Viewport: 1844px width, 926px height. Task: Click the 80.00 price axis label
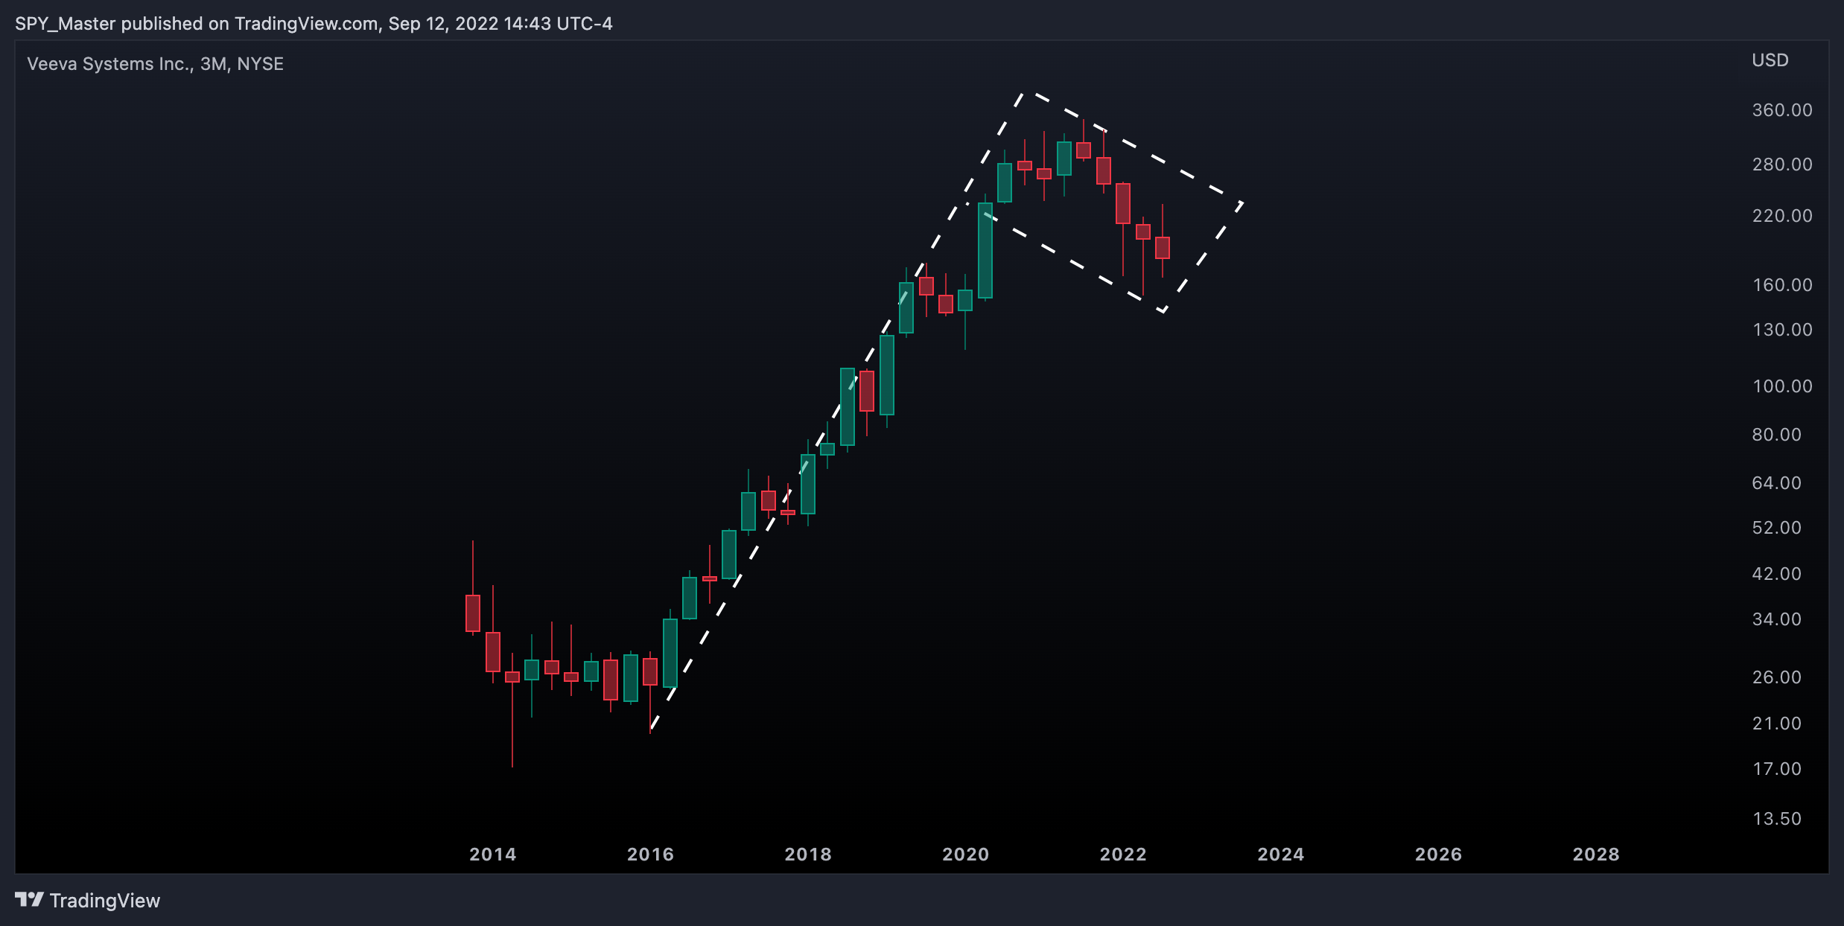(x=1777, y=435)
